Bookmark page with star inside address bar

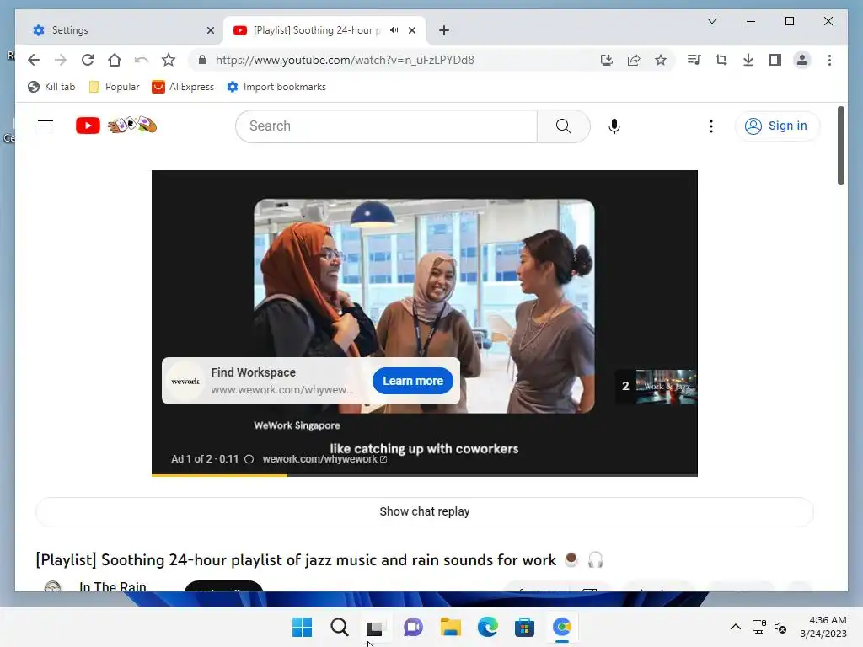(661, 60)
